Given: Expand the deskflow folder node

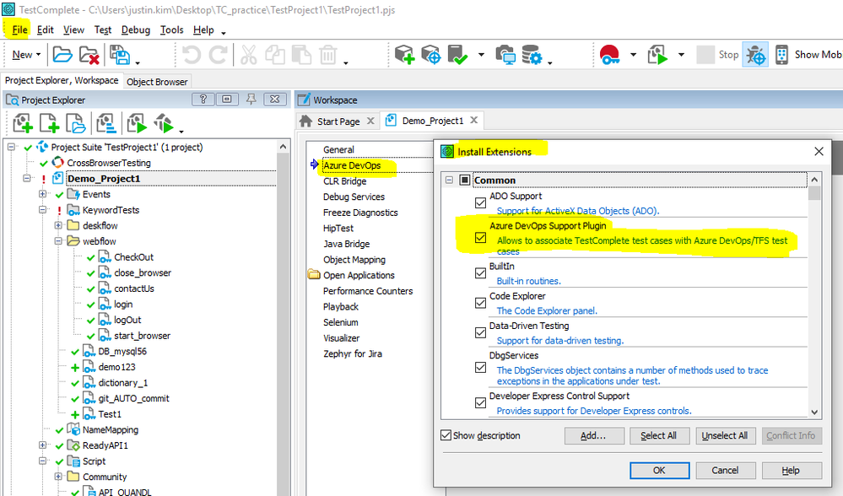Looking at the screenshot, I should point(58,226).
